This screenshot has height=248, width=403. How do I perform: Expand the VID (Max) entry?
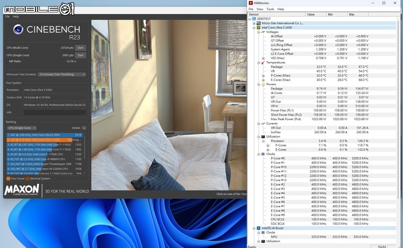(x=263, y=58)
